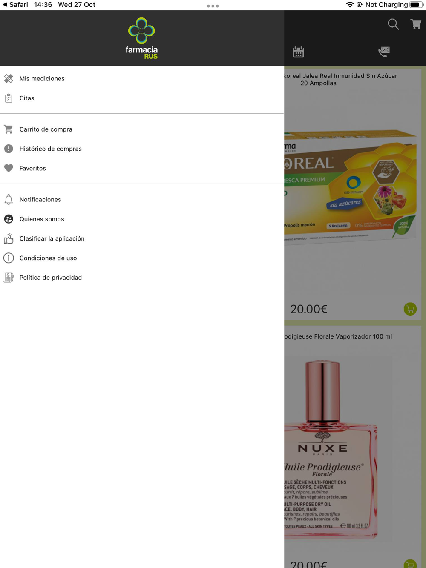Tap the phone and envelope contact icon
Screen dimensions: 426x568
pos(384,52)
